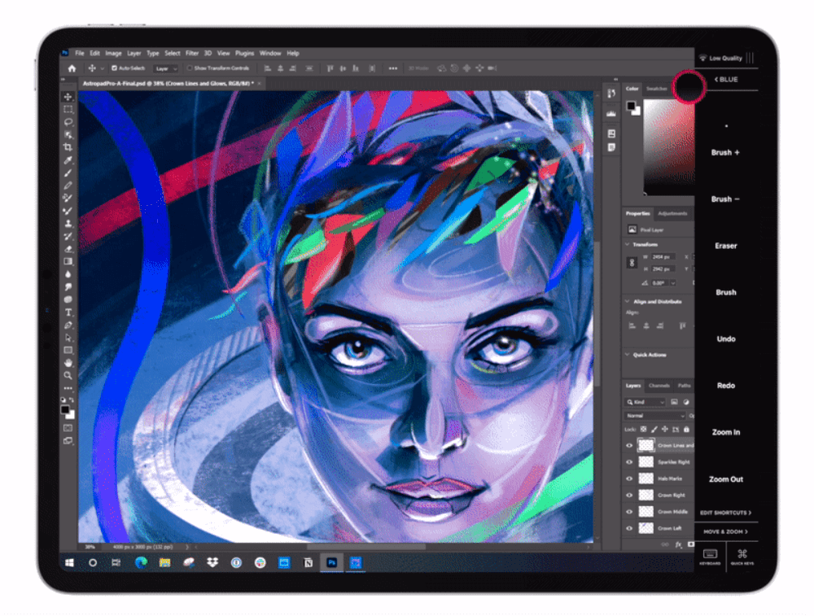Open the Window menu

[x=270, y=53]
